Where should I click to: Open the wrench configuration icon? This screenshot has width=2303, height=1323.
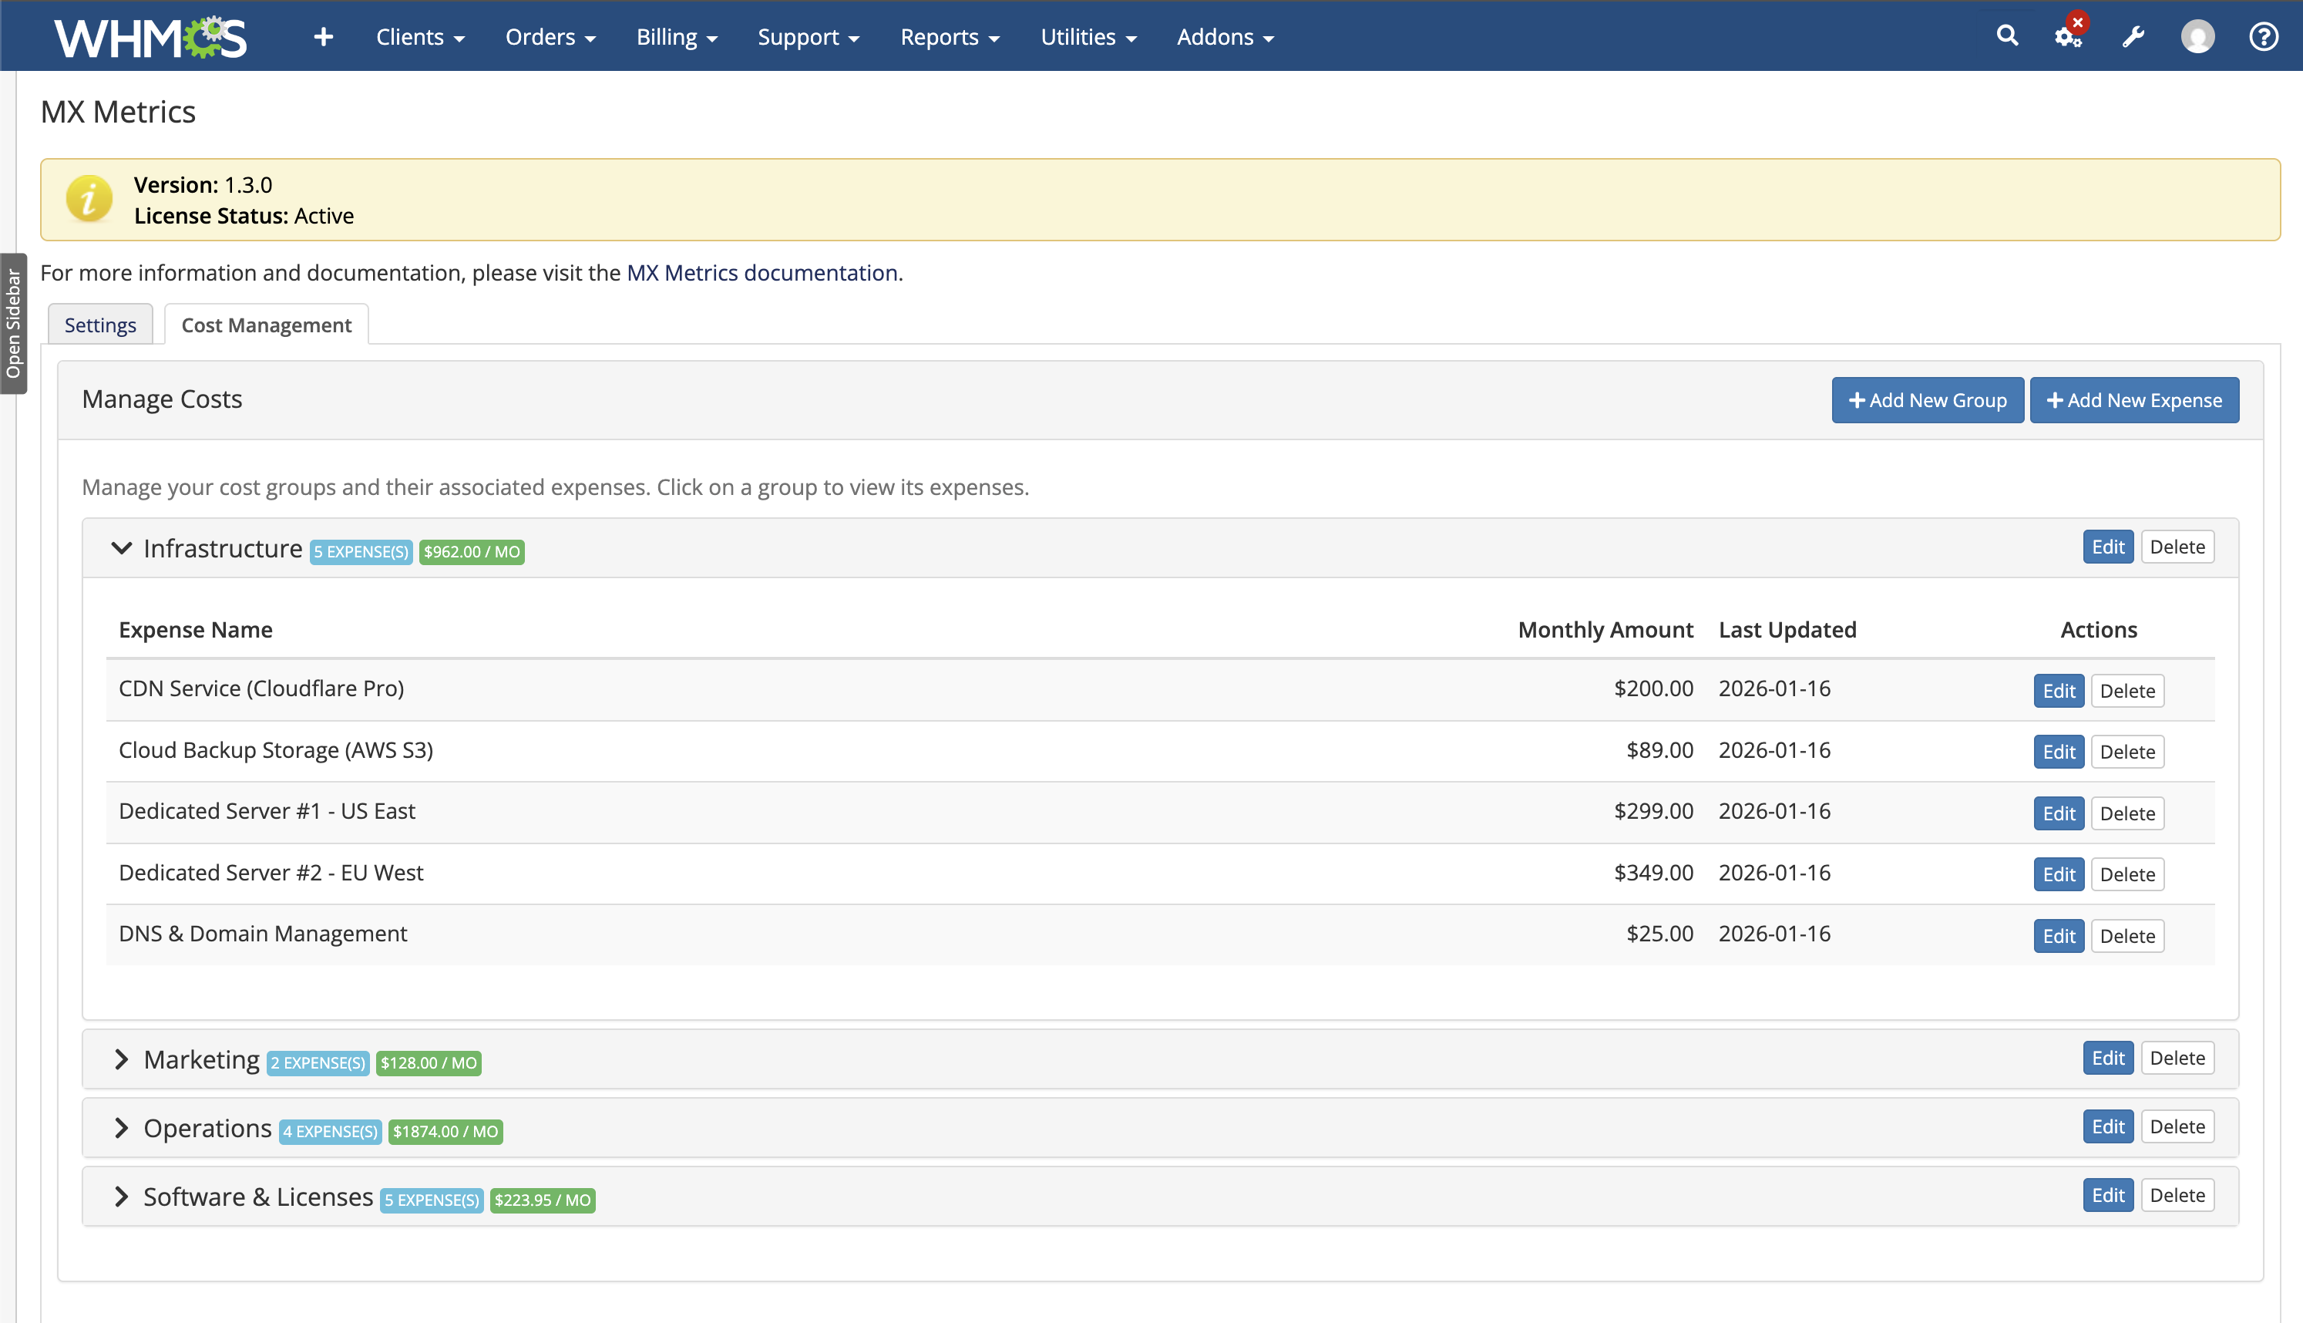point(2132,37)
